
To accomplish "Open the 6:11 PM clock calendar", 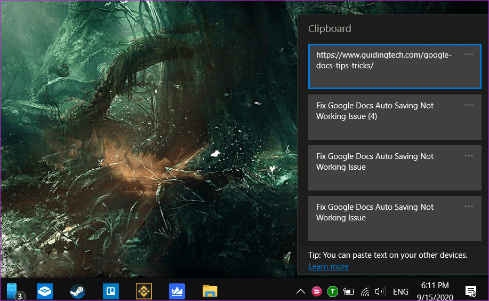I will click(435, 291).
